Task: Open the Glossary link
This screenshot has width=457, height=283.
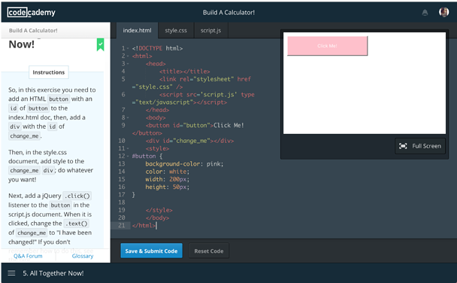Action: point(83,256)
